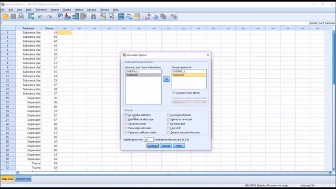Click the horizontal scrollbar left arrow
Image resolution: width=336 pixels, height=189 pixels.
(x=17, y=173)
